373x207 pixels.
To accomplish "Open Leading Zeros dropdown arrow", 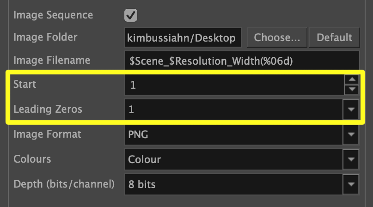I will [x=351, y=110].
